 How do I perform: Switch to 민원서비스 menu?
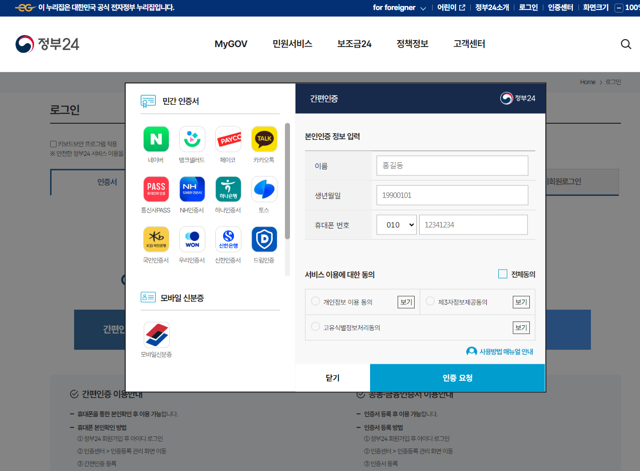pyautogui.click(x=292, y=44)
